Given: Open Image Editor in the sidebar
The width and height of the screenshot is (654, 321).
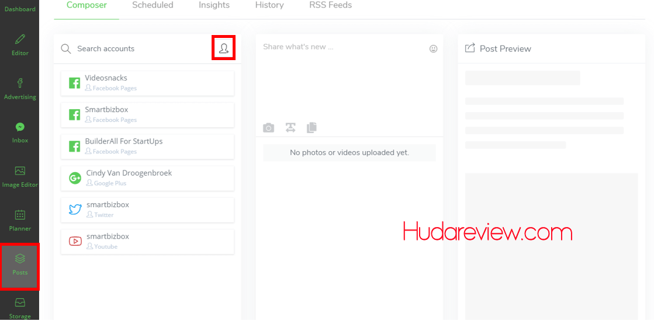Looking at the screenshot, I should 20,176.
